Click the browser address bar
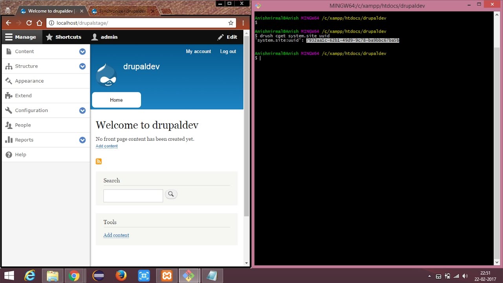 [x=141, y=23]
